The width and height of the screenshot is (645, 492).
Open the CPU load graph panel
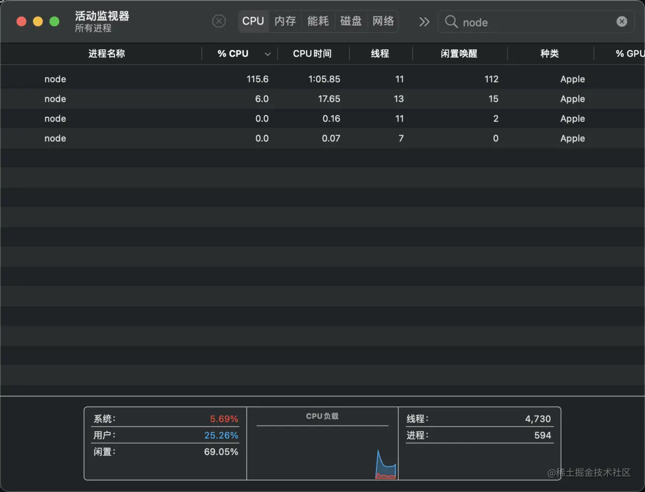322,443
